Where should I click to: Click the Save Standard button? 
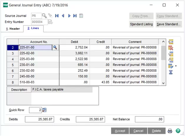[x=169, y=24]
